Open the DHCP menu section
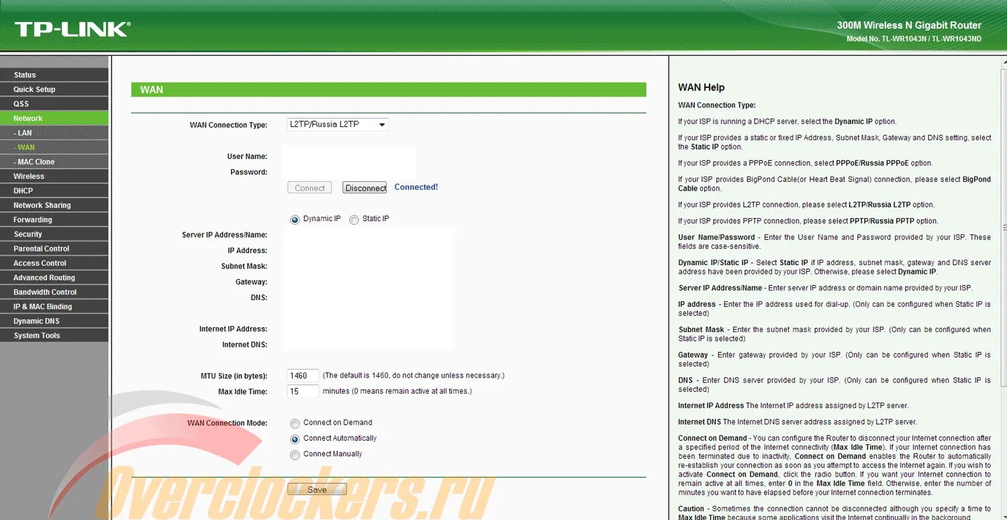1007x520 pixels. pyautogui.click(x=54, y=191)
